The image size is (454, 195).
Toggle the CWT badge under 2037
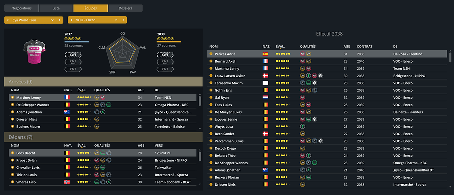[73, 55]
